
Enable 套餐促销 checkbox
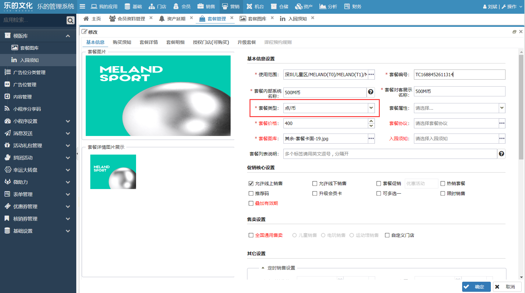(x=379, y=183)
